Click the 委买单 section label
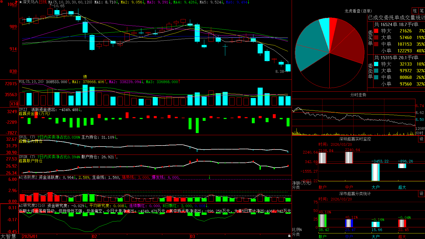This screenshot has height=239, width=425. click(x=370, y=38)
